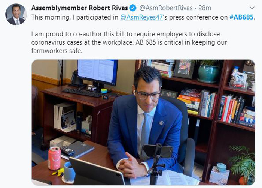Click the framed picture on bookshelf
The height and width of the screenshot is (188, 262).
(184, 69)
